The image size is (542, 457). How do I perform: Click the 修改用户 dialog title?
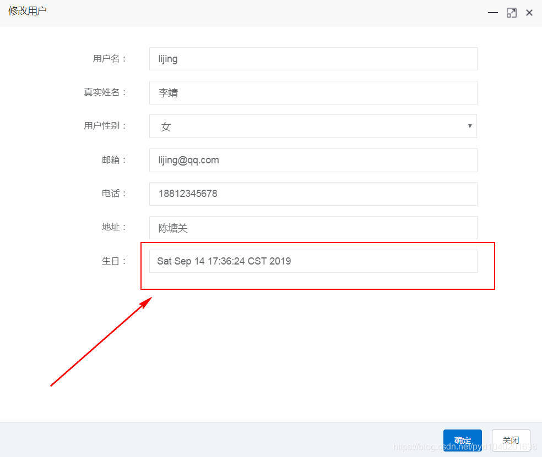28,10
